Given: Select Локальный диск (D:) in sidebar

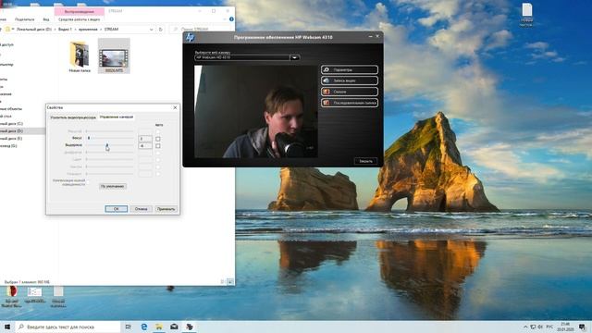Looking at the screenshot, I should (x=12, y=130).
